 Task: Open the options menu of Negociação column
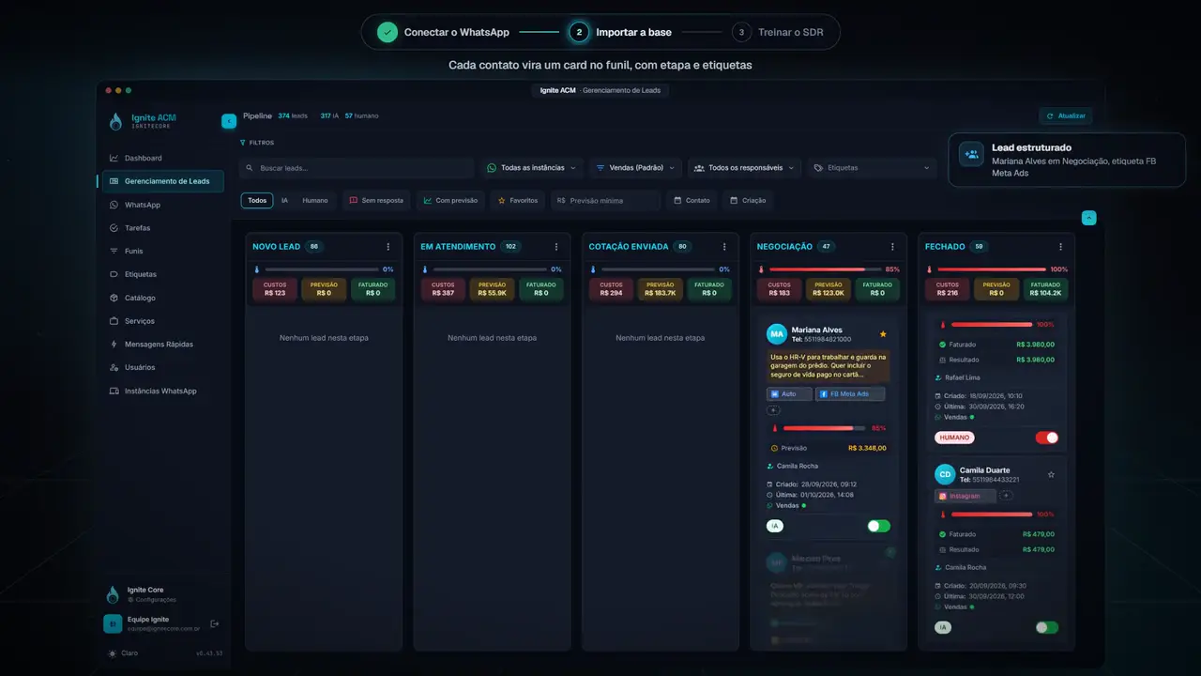point(892,247)
